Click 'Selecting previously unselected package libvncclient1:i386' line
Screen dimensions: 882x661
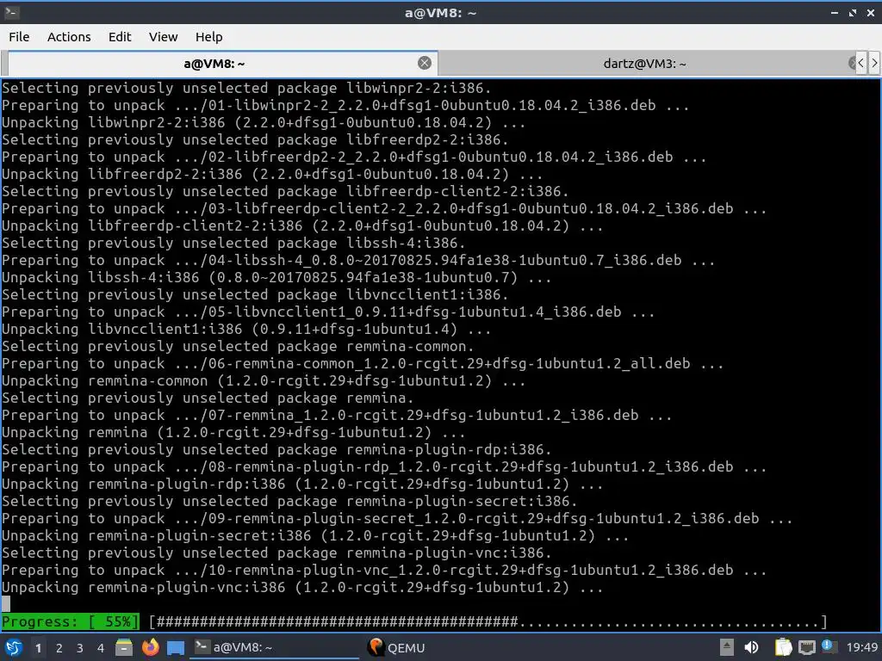[x=255, y=294]
